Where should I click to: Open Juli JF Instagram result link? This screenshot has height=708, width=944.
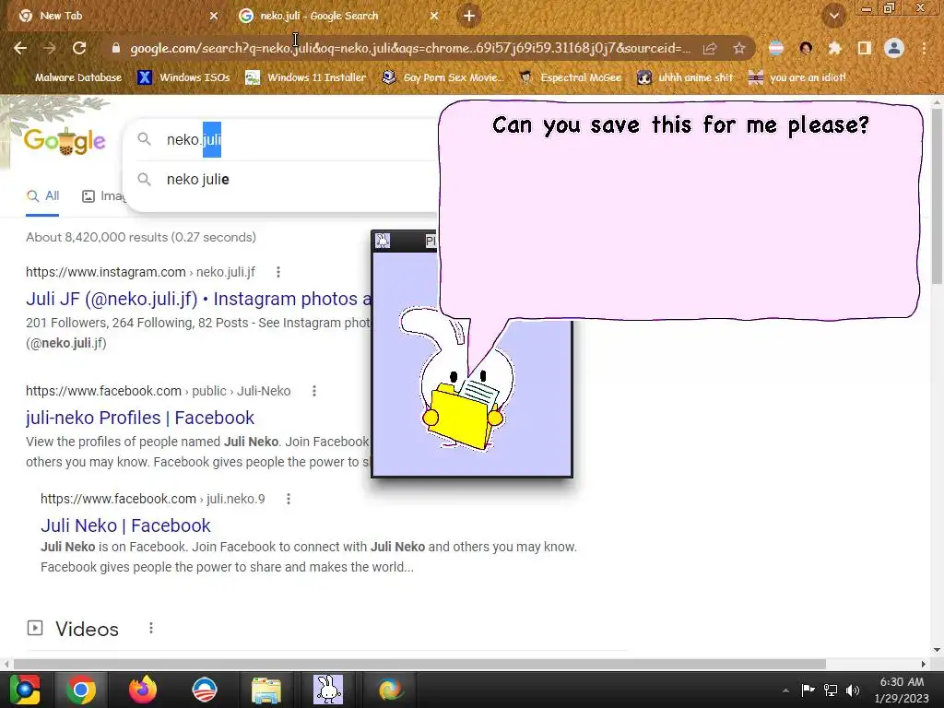199,299
